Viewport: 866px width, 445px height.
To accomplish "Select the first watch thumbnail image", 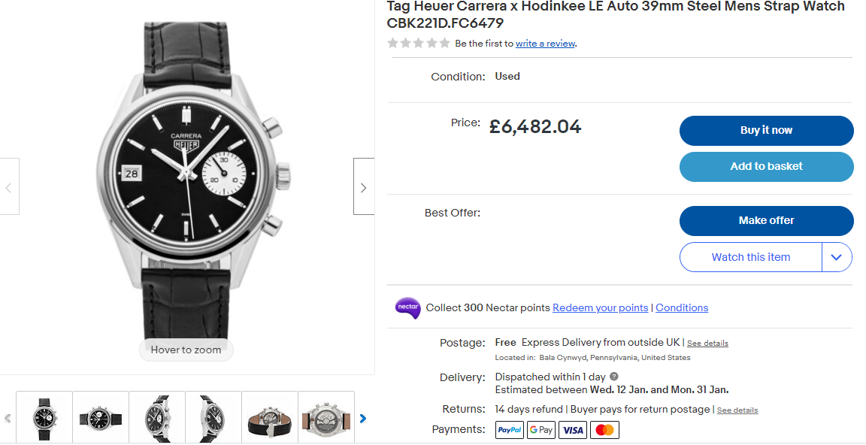I will [x=44, y=417].
